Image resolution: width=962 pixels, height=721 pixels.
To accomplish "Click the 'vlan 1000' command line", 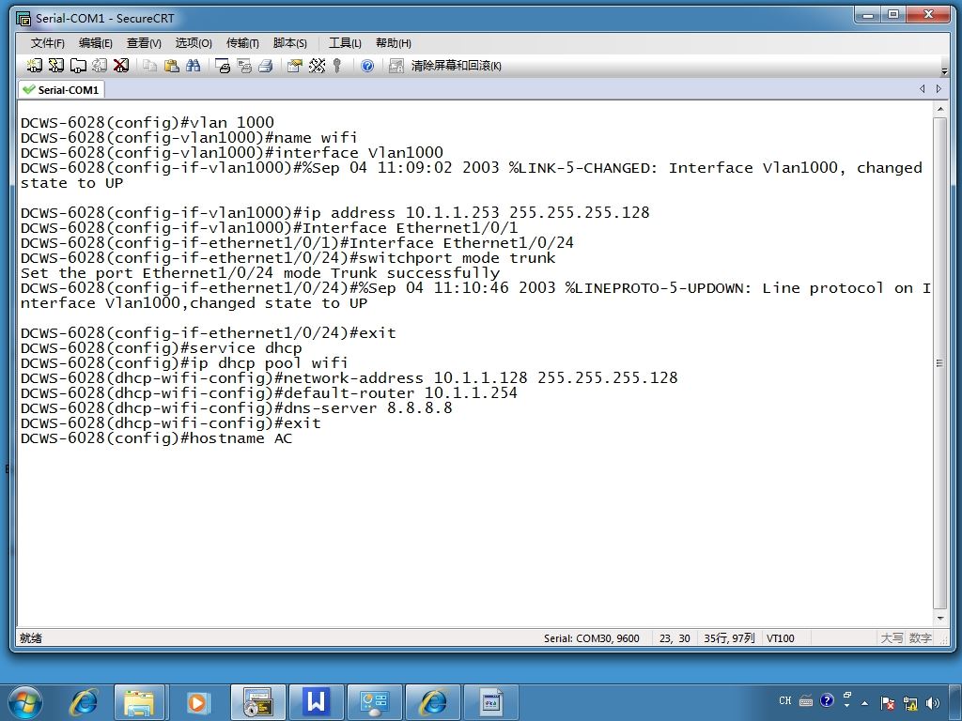I will click(147, 123).
